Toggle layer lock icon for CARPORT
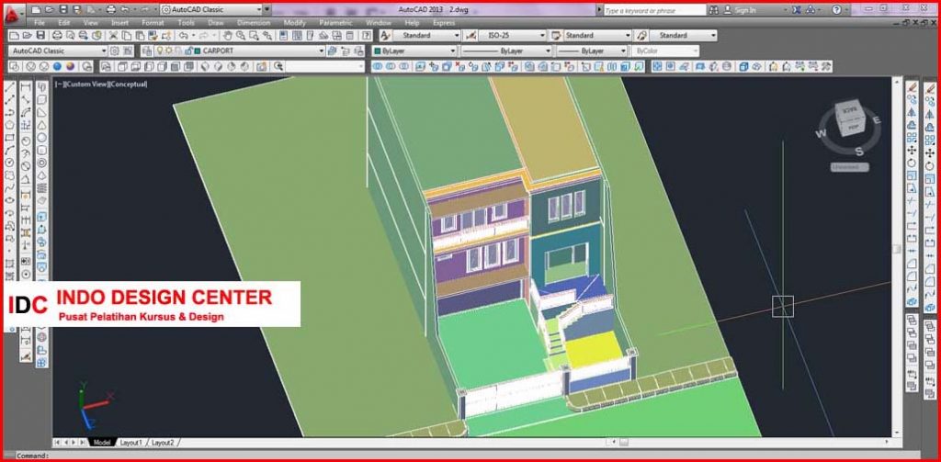941x462 pixels. click(x=187, y=51)
